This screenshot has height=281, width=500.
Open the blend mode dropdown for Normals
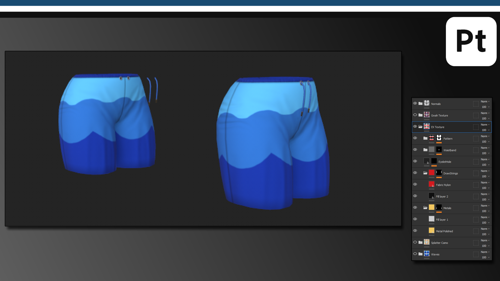(485, 101)
